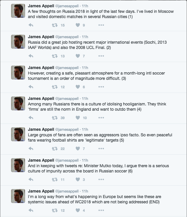Open James Appell name on the first tweet
Screen dimensions: 187x217
41,6
